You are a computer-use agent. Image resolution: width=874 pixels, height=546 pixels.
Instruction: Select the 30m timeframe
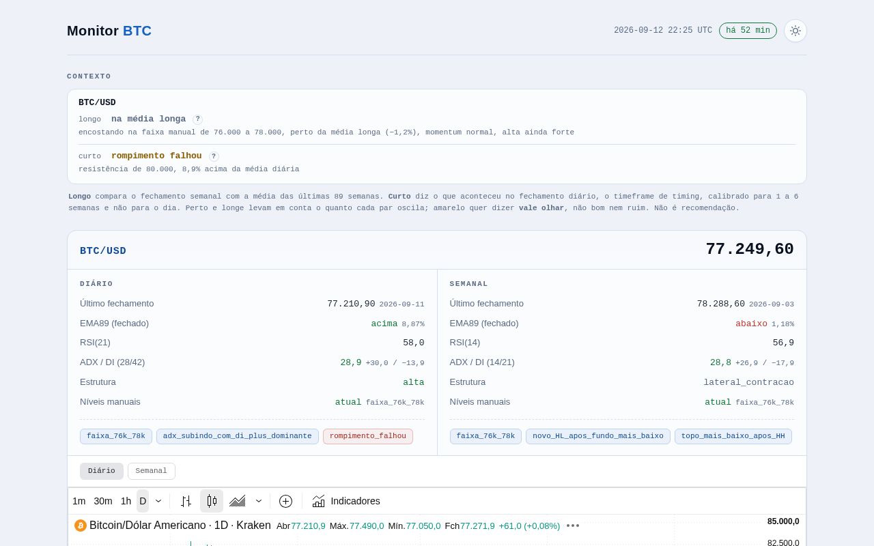(x=103, y=501)
